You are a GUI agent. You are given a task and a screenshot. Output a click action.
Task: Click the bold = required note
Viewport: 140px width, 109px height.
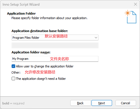14,103
